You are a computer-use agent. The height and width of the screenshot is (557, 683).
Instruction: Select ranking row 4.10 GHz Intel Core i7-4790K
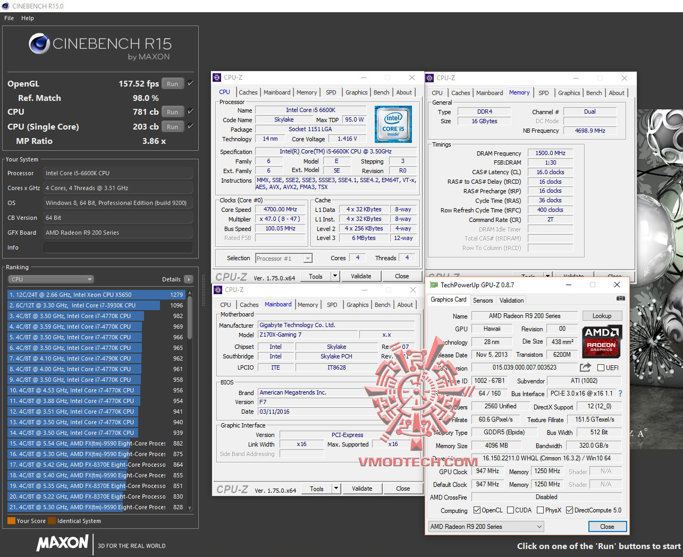96,358
